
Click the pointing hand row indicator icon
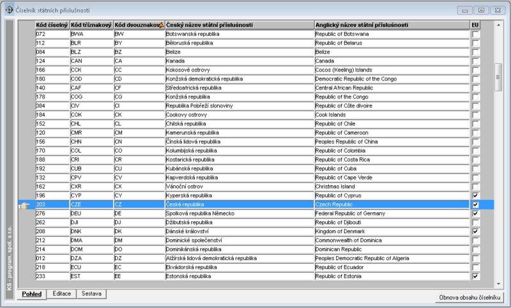24,205
